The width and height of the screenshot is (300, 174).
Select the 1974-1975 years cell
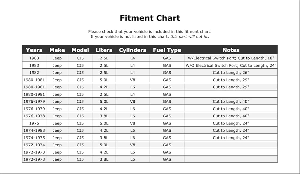point(34,138)
